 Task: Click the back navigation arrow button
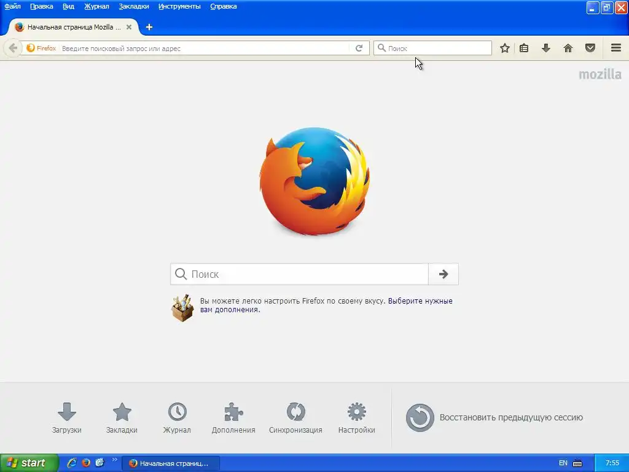pyautogui.click(x=13, y=48)
